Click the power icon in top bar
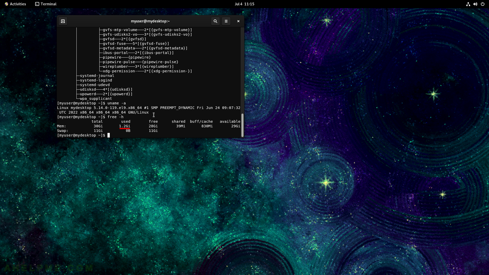 (x=482, y=4)
